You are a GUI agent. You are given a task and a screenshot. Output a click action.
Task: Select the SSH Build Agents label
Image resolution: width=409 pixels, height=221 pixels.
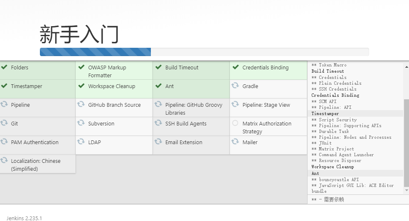(x=186, y=123)
